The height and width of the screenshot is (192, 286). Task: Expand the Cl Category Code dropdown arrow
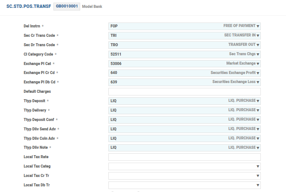pyautogui.click(x=258, y=54)
